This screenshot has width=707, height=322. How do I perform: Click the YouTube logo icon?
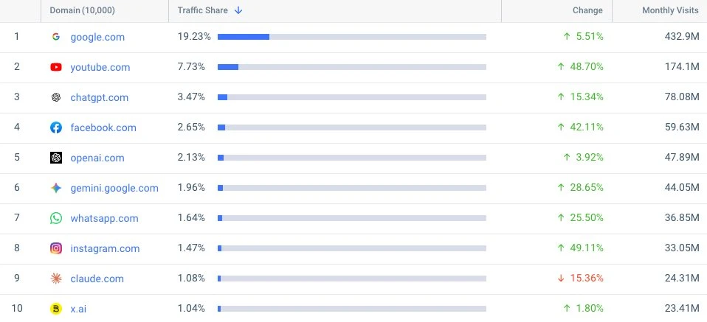point(56,67)
